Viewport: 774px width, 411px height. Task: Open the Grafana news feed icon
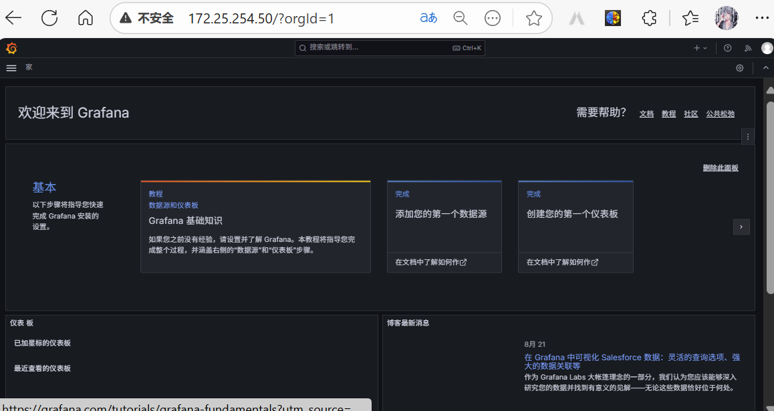tap(748, 48)
